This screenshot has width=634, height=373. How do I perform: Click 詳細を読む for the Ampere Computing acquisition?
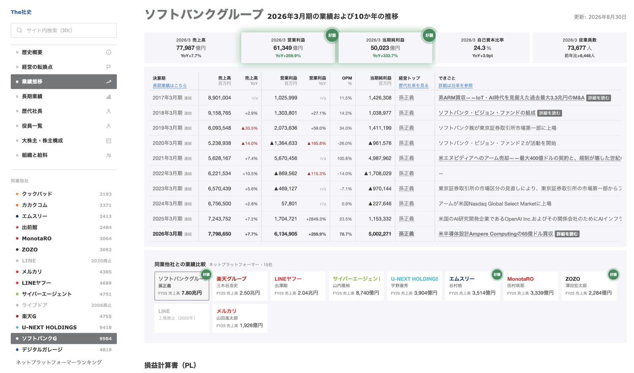coord(567,234)
